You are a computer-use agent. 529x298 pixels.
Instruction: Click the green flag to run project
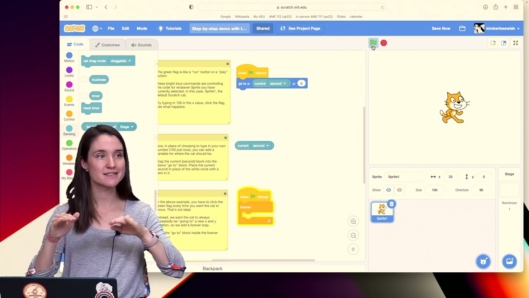pyautogui.click(x=373, y=43)
